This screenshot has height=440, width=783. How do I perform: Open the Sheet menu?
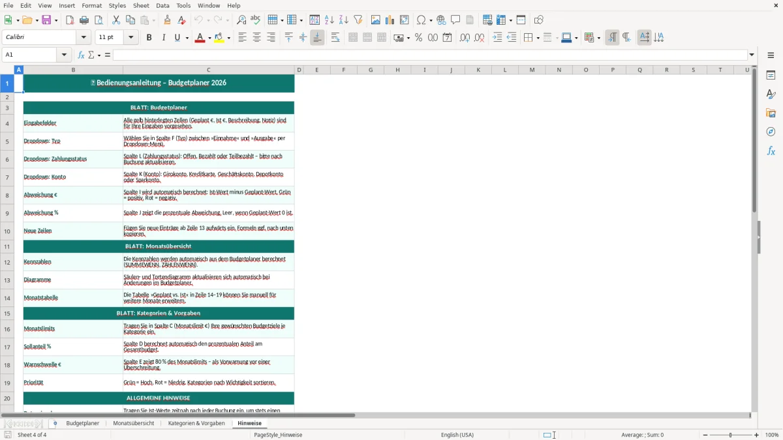(141, 5)
